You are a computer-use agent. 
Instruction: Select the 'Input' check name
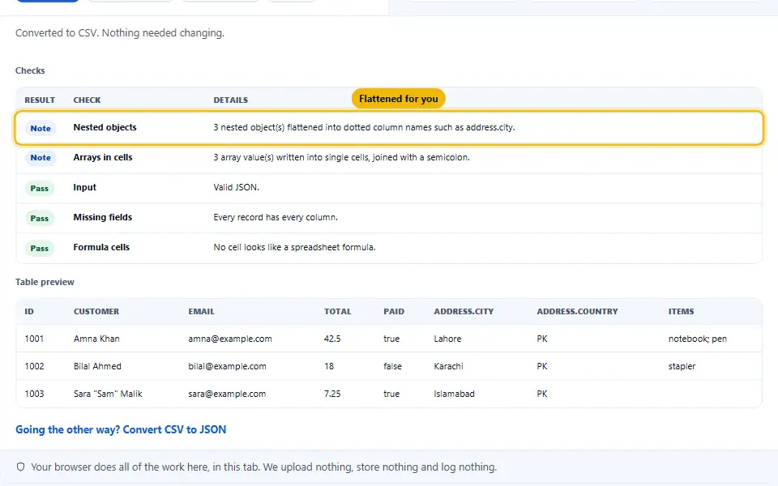(85, 187)
